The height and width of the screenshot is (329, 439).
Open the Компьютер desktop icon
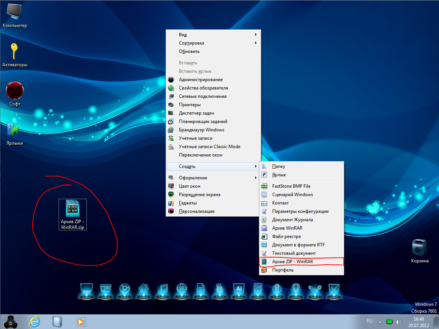14,15
